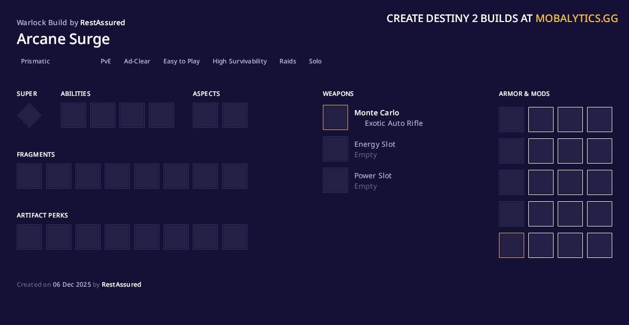Click the RestAssured author name
This screenshot has width=629, height=325.
point(103,23)
